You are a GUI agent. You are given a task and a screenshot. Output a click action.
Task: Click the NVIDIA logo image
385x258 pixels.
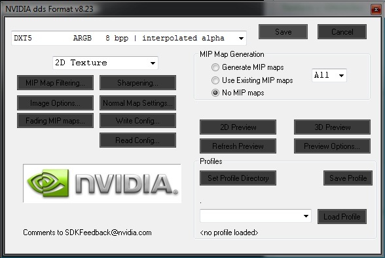click(102, 184)
